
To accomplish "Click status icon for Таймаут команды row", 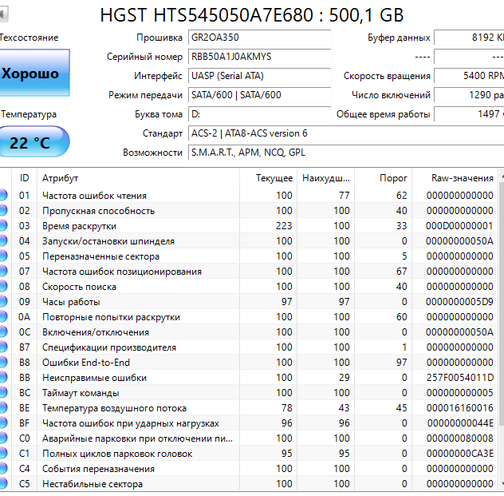I will pyautogui.click(x=3, y=393).
